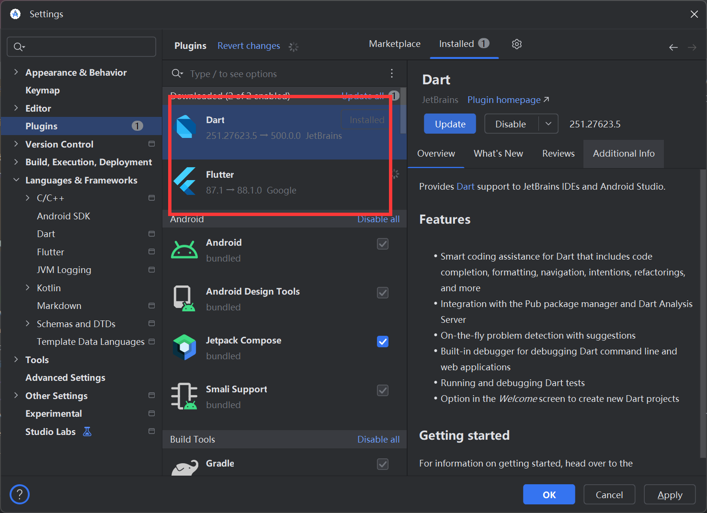Click the Cancel button

pos(609,494)
